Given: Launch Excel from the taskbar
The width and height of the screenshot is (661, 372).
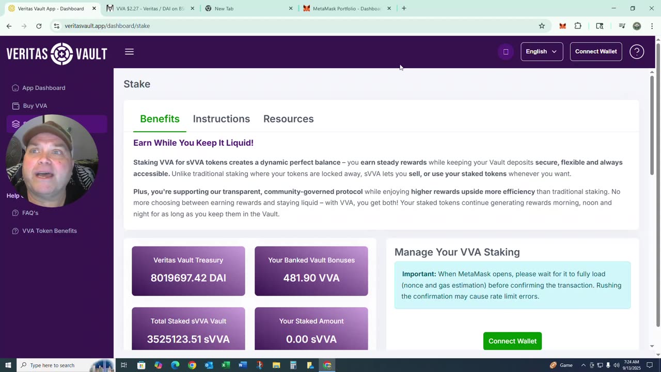Looking at the screenshot, I should point(226,365).
